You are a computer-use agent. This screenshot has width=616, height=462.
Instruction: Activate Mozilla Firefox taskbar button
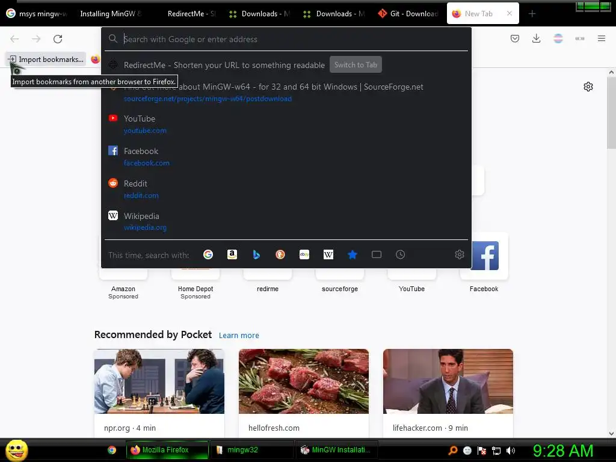click(167, 450)
